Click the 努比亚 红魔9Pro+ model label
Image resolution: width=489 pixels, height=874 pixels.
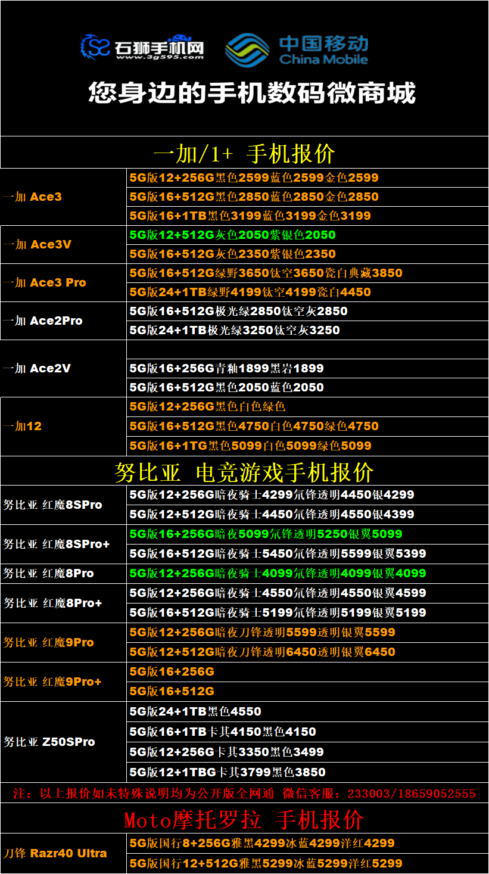click(52, 682)
